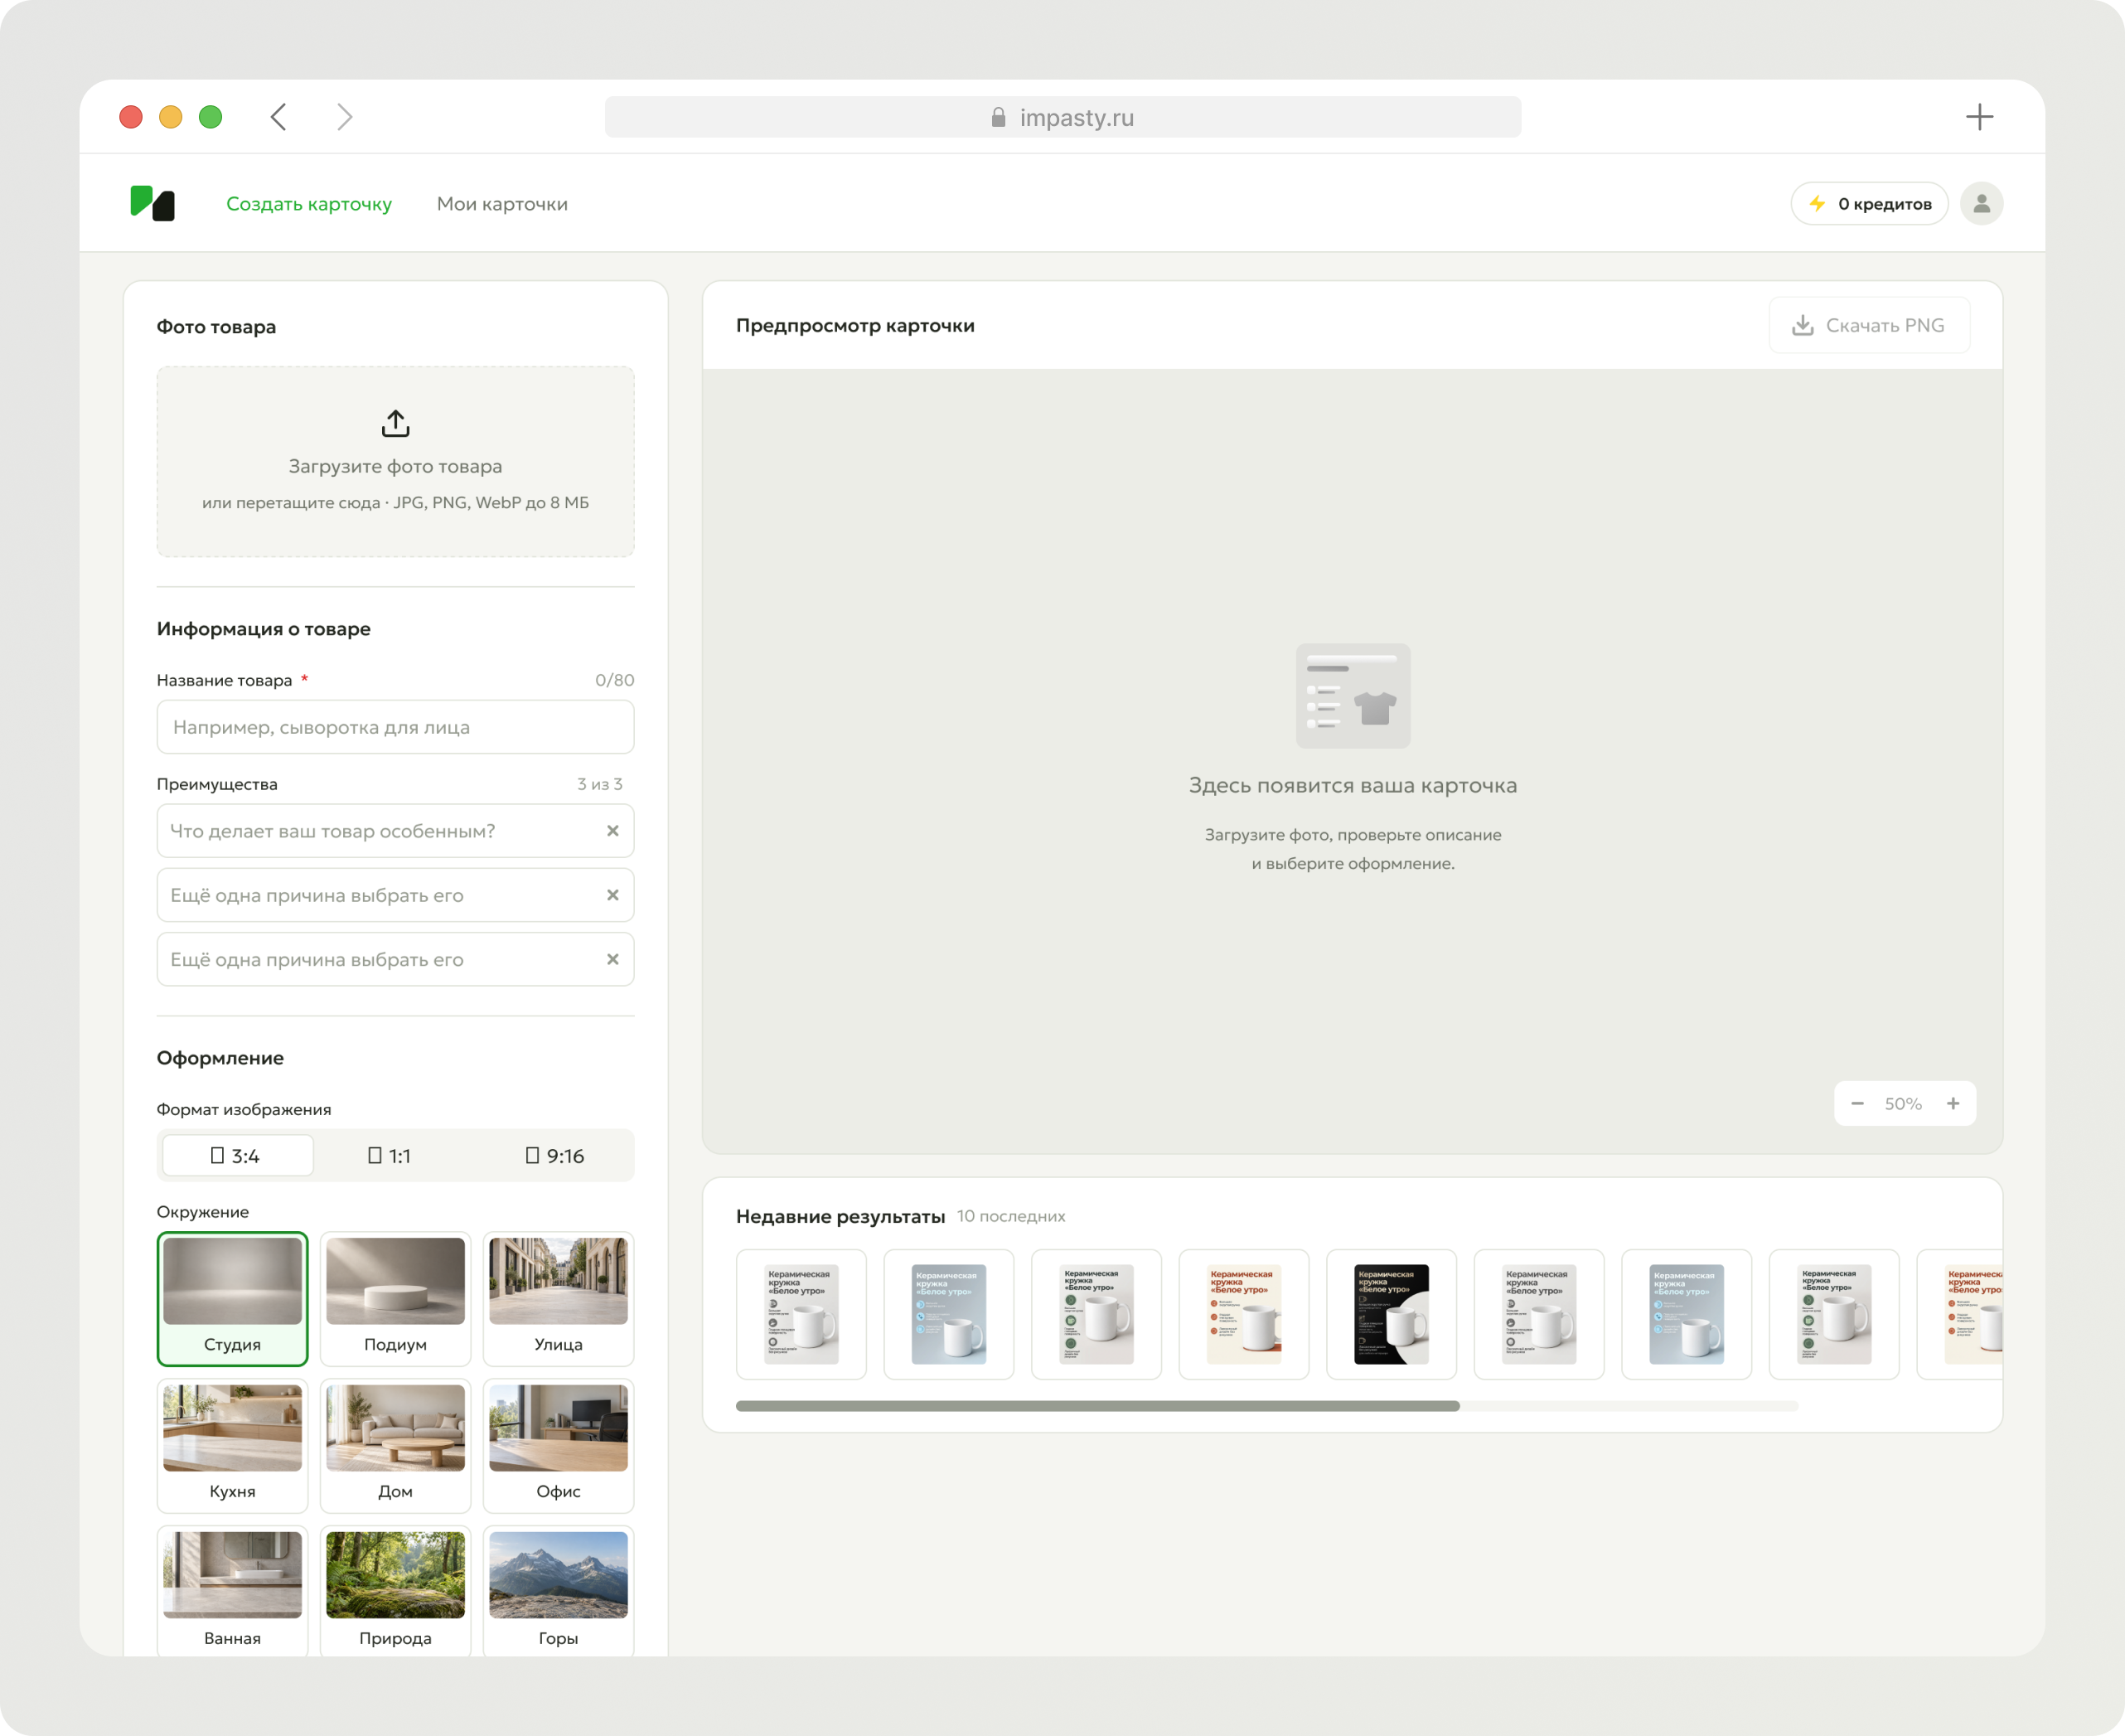This screenshot has height=1736, width=2125.
Task: Click the recent results horizontal scrollbar
Action: click(x=1097, y=1406)
